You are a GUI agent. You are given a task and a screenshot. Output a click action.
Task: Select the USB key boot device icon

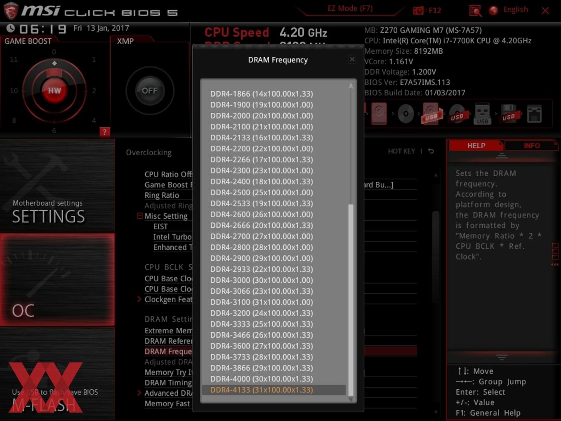pyautogui.click(x=483, y=114)
